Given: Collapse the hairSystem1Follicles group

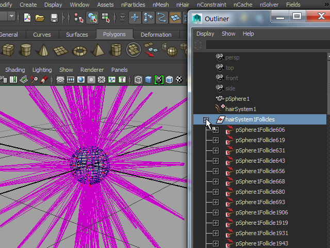Looking at the screenshot, I should 205,120.
